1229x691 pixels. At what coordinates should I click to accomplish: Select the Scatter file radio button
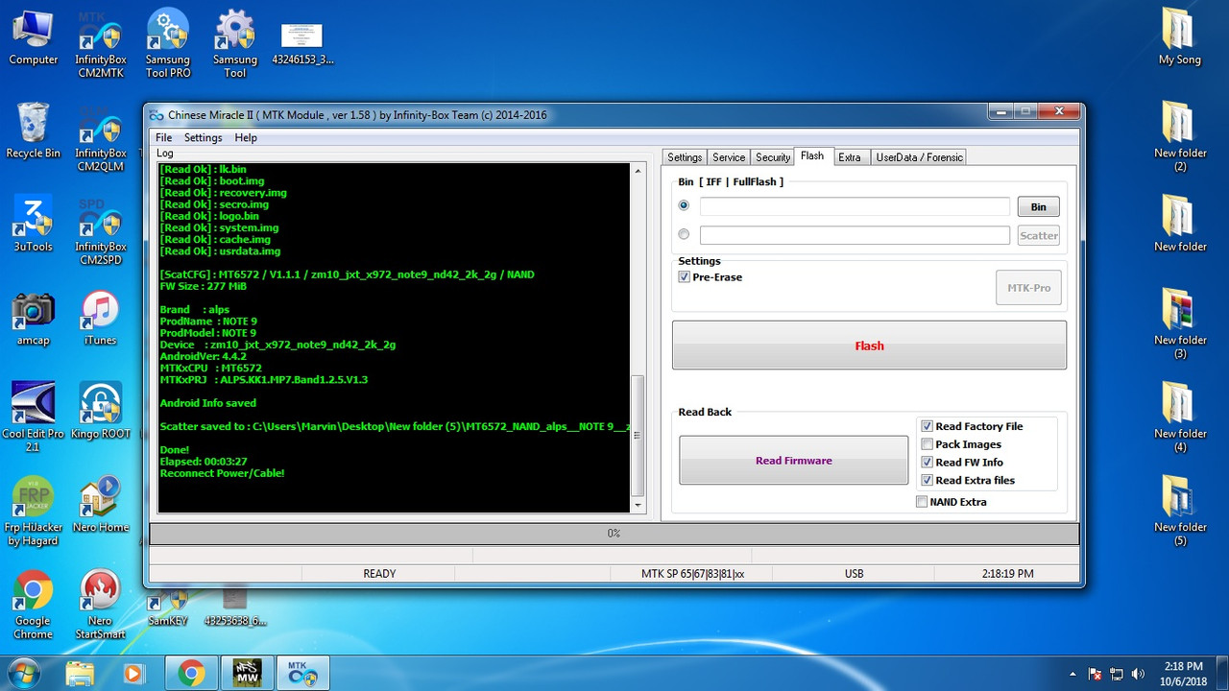684,234
